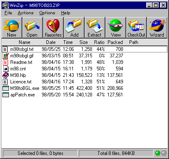Sort by the Ratio column header
This screenshot has height=159, width=169.
[99, 42]
